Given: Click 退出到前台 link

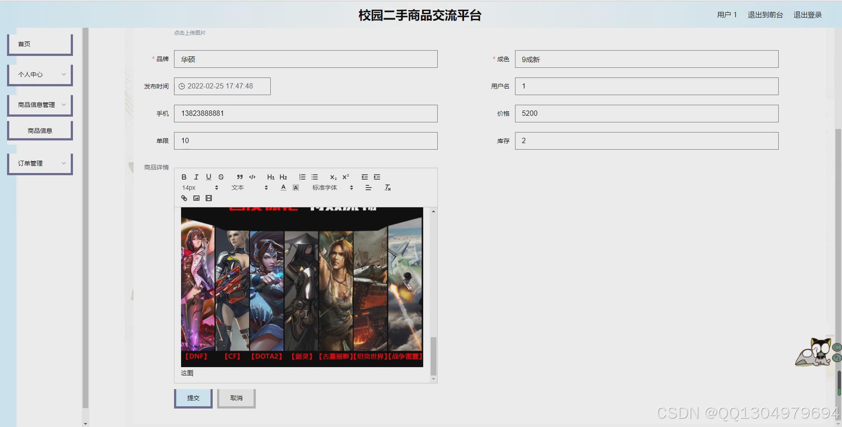Looking at the screenshot, I should click(765, 15).
